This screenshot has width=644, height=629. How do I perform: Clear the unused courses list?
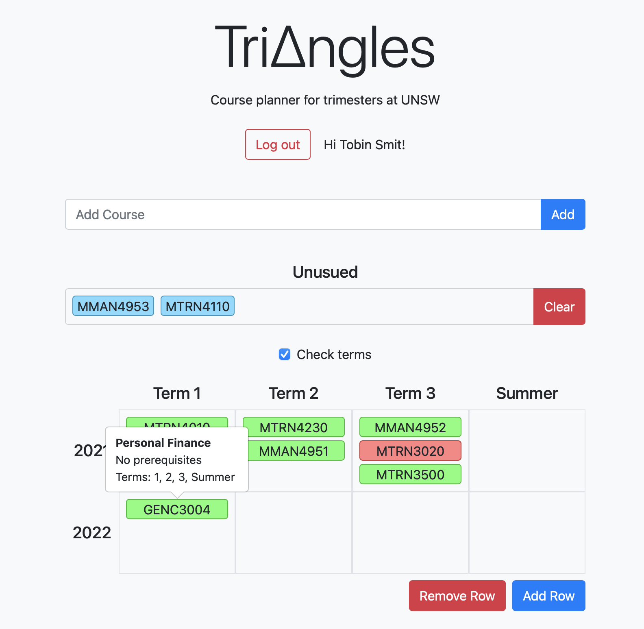[559, 307]
